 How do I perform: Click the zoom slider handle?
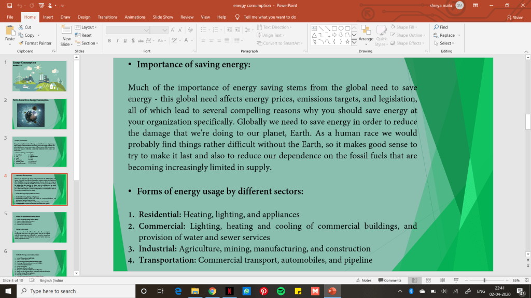(484, 280)
